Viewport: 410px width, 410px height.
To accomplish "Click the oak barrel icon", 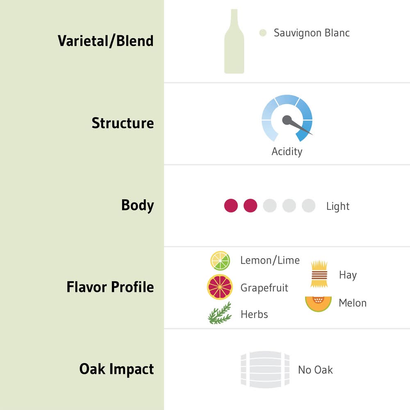I will [265, 369].
